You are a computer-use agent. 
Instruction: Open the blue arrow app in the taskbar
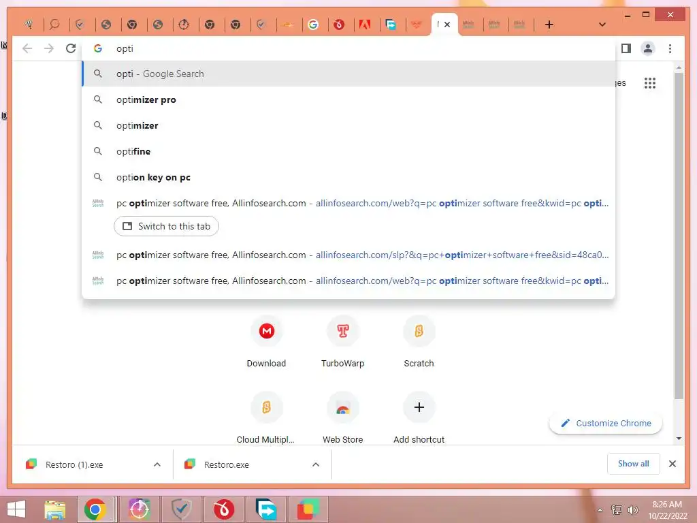tap(266, 509)
